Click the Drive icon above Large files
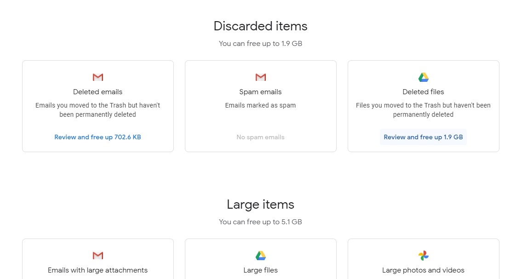The image size is (516, 279). coord(261,256)
